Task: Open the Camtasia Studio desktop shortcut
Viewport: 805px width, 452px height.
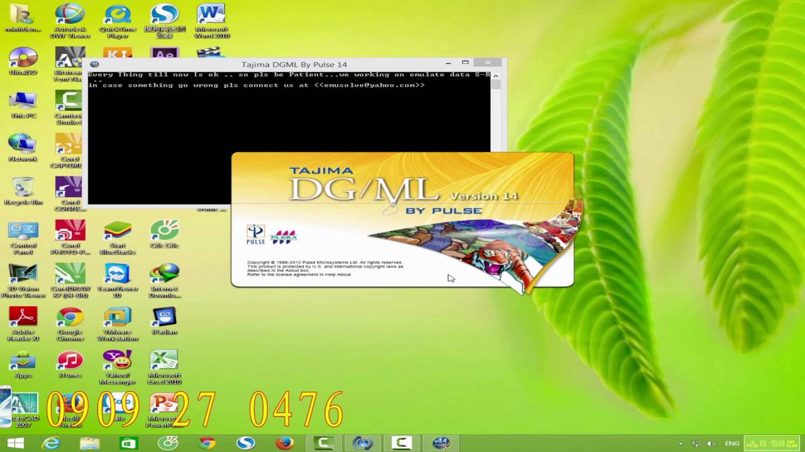Action: click(69, 107)
